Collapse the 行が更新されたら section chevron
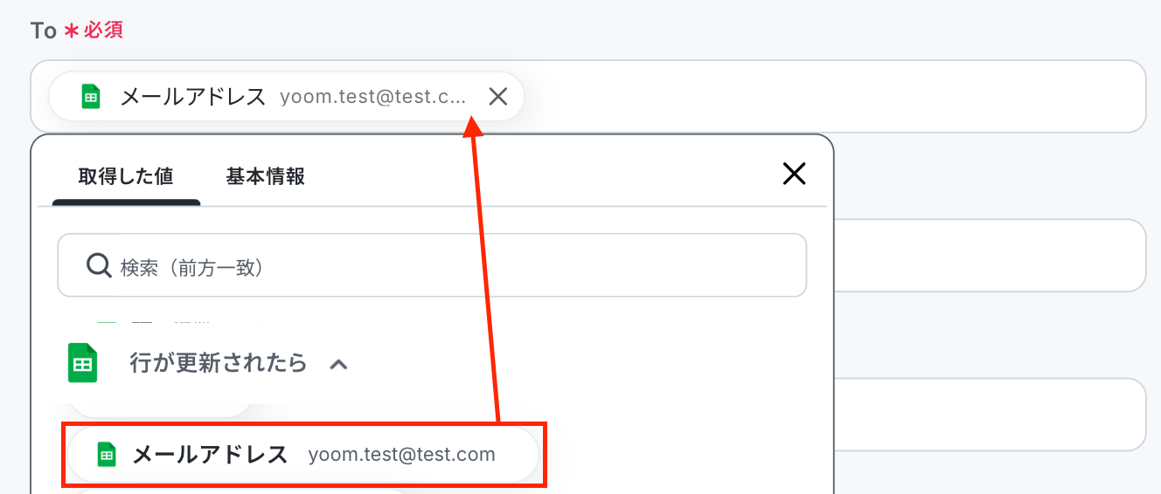The height and width of the screenshot is (494, 1161). coord(338,364)
